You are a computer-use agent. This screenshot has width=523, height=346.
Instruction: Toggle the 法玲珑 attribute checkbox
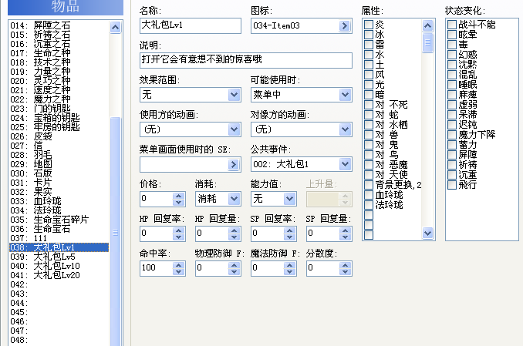369,205
